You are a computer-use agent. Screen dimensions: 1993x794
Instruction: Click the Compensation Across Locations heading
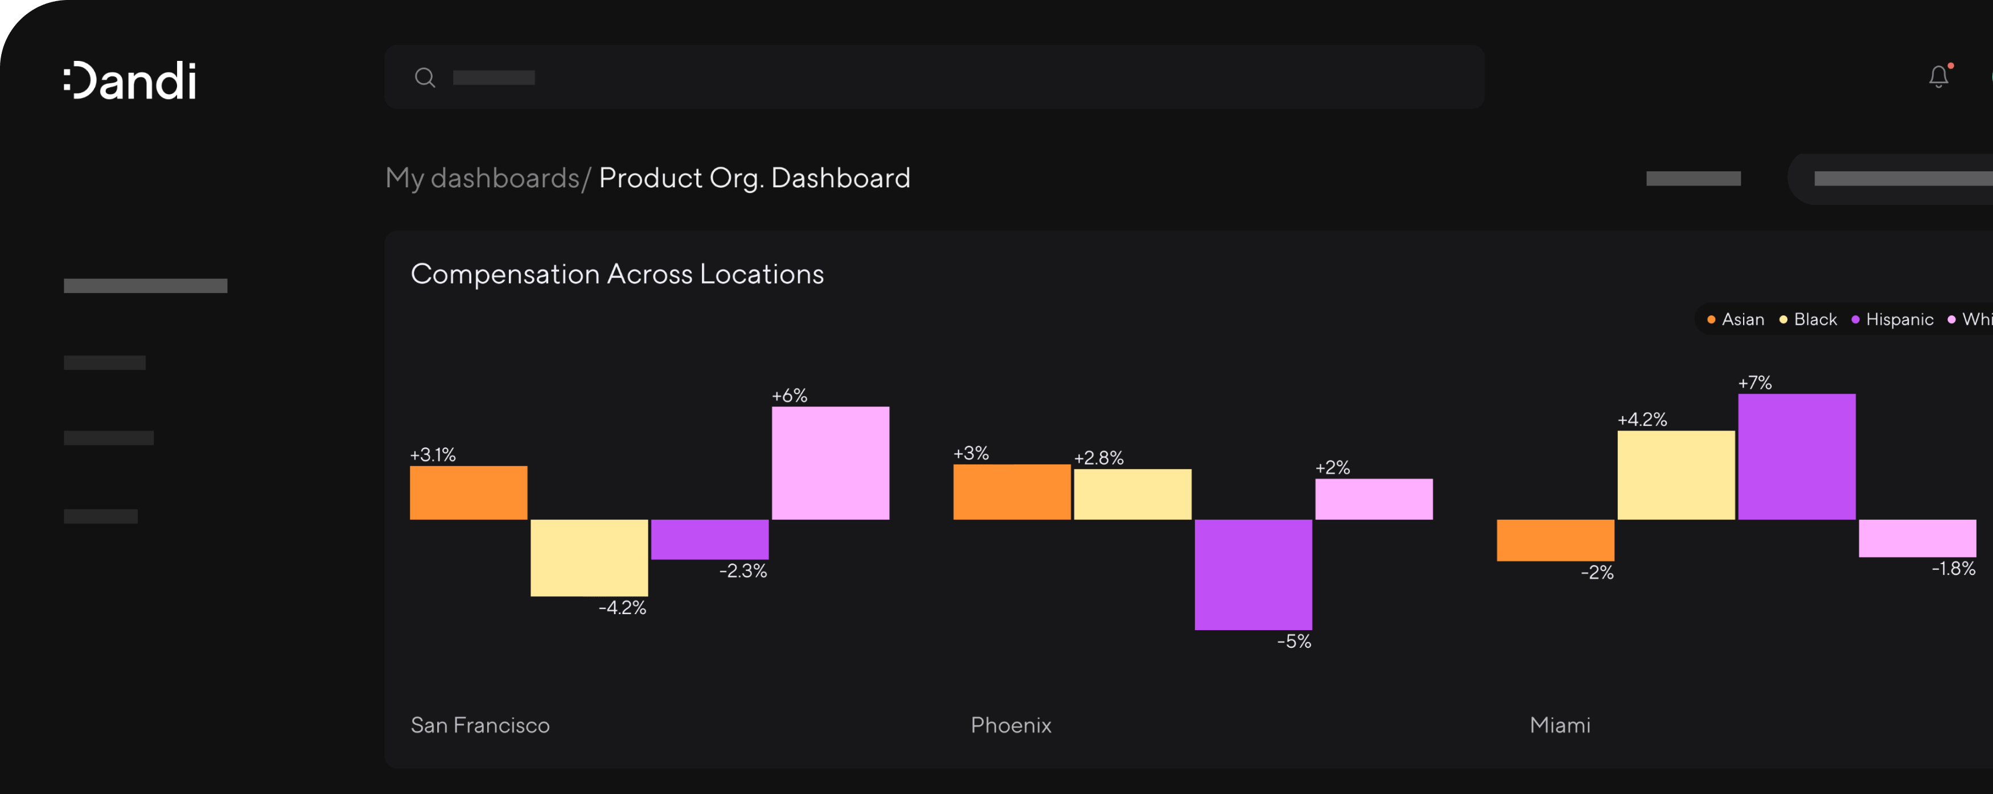617,274
